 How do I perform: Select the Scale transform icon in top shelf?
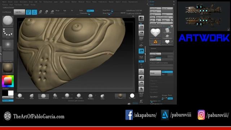(46, 12)
